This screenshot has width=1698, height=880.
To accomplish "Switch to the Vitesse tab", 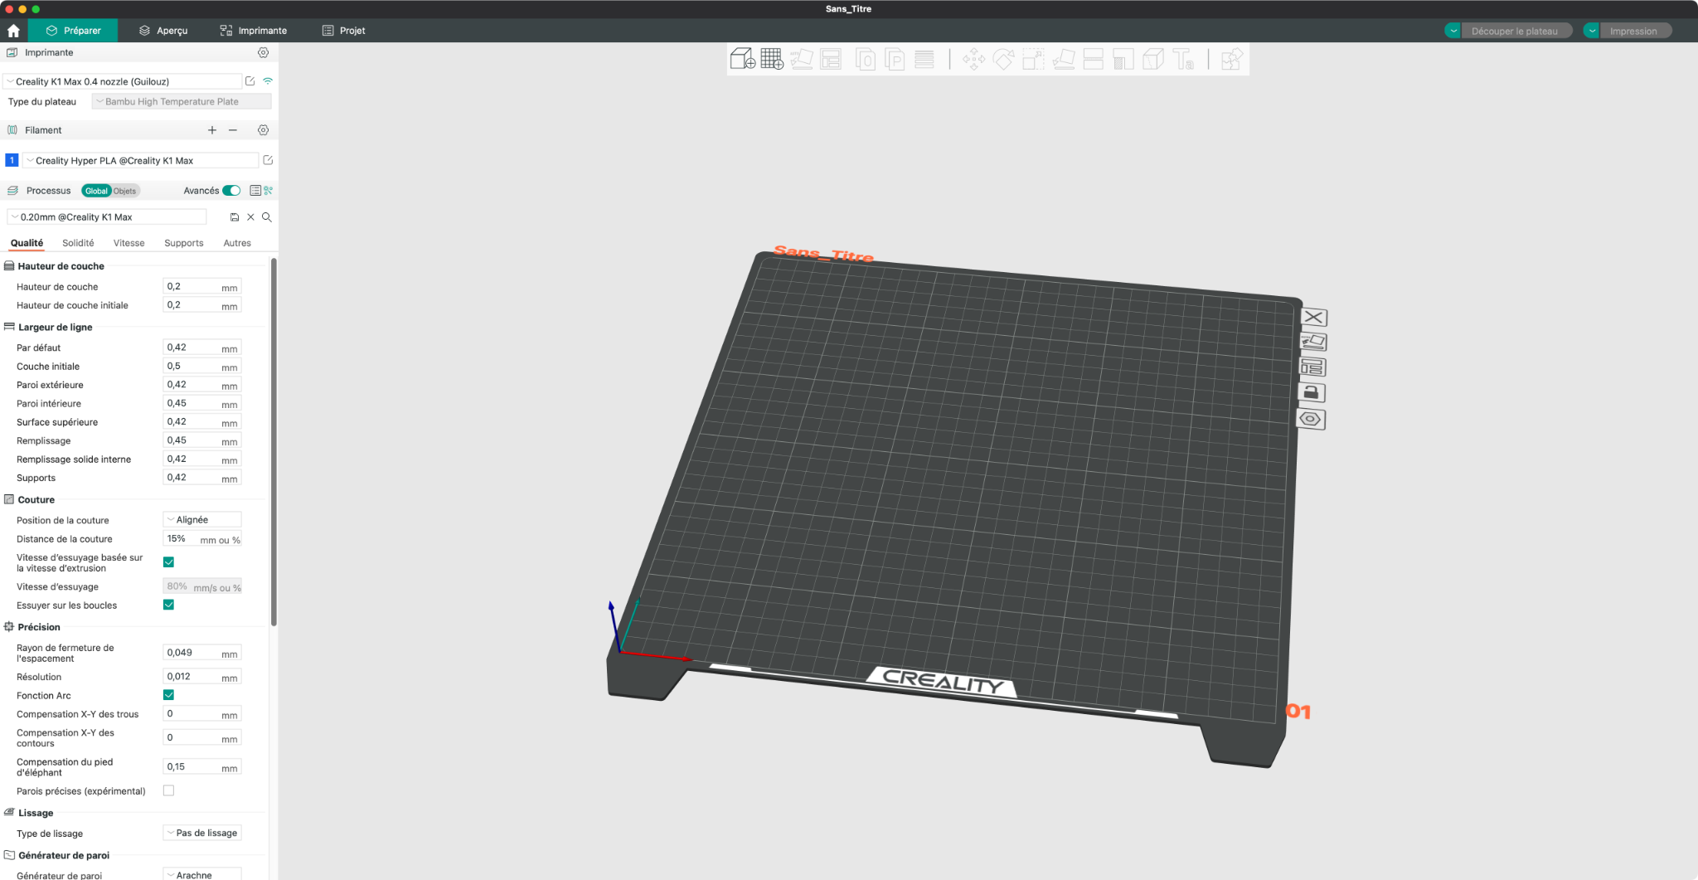I will click(129, 243).
